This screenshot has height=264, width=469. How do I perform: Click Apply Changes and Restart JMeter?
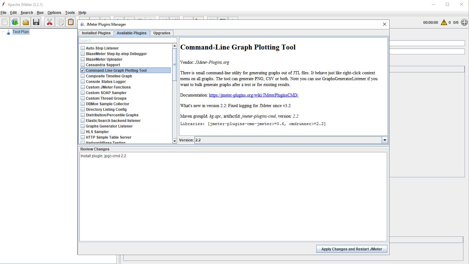tap(352, 249)
